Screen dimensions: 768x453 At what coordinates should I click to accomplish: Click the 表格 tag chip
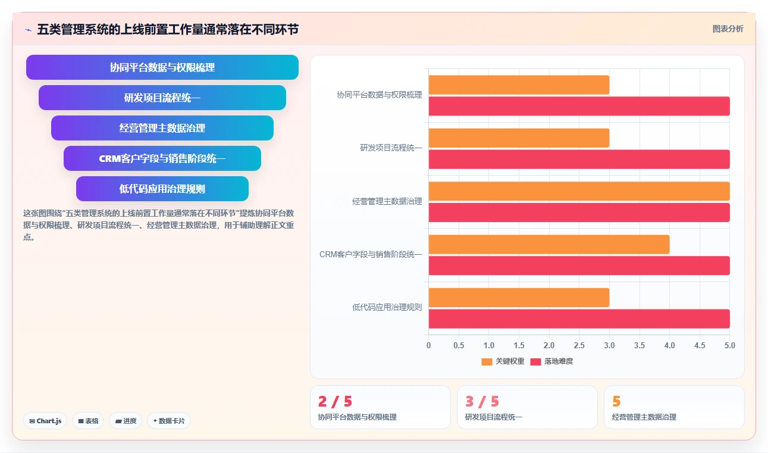[88, 421]
